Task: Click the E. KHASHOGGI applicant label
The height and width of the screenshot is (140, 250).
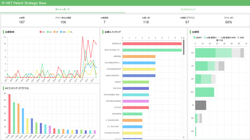Action: [x=113, y=120]
